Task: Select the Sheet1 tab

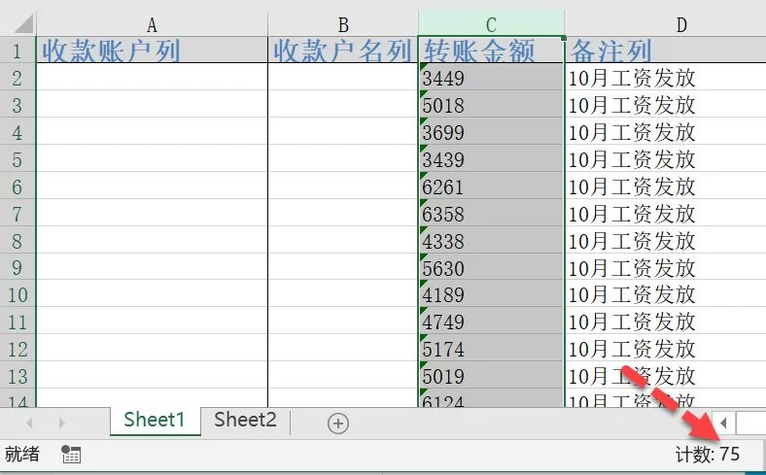Action: (x=154, y=420)
